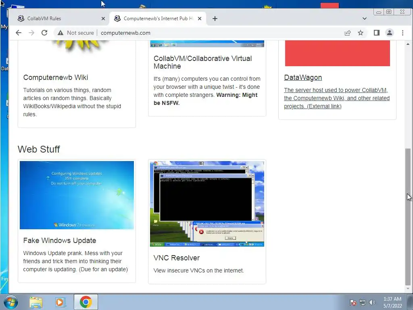Image resolution: width=413 pixels, height=310 pixels.
Task: Click the VNC Resolver screenshot thumbnail
Action: click(207, 204)
